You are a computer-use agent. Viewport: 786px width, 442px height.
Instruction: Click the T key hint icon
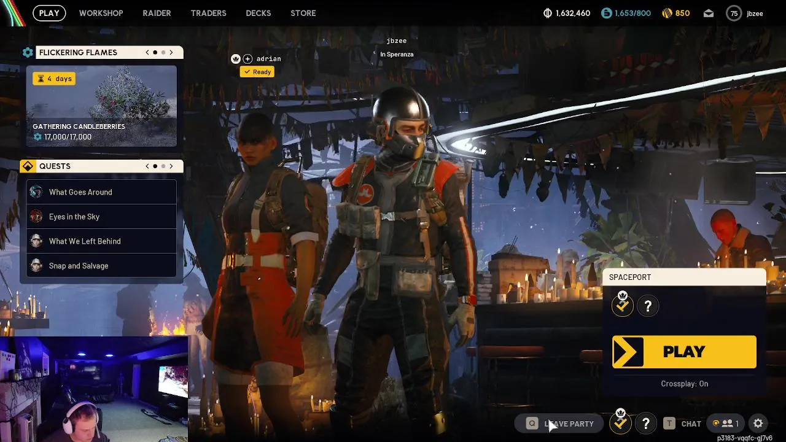tap(669, 424)
